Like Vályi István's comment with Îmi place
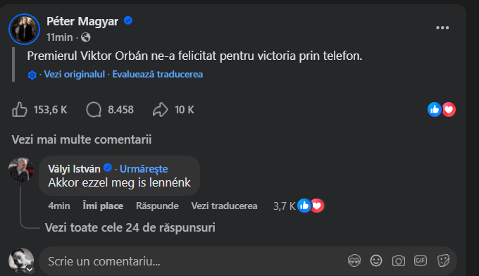The image size is (479, 276). click(103, 206)
